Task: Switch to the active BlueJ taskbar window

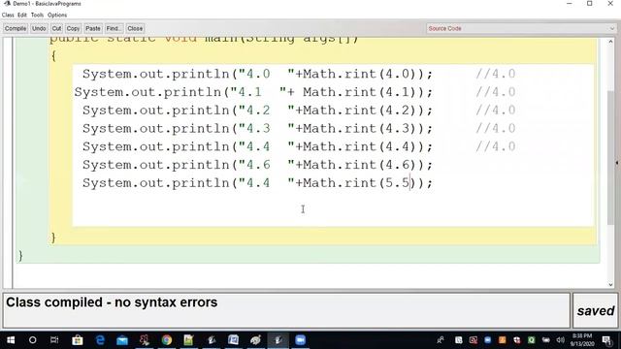Action: tap(278, 340)
